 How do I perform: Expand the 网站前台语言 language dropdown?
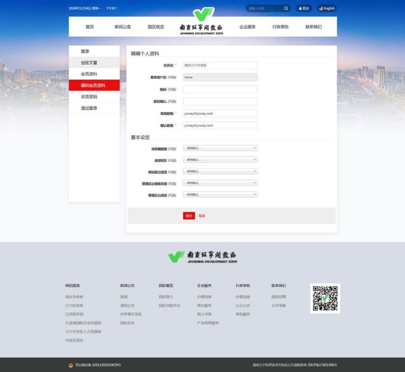click(220, 171)
